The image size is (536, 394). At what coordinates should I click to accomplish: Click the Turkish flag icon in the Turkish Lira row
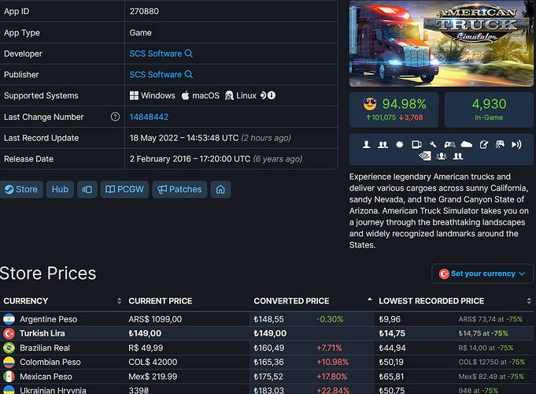[x=9, y=333]
